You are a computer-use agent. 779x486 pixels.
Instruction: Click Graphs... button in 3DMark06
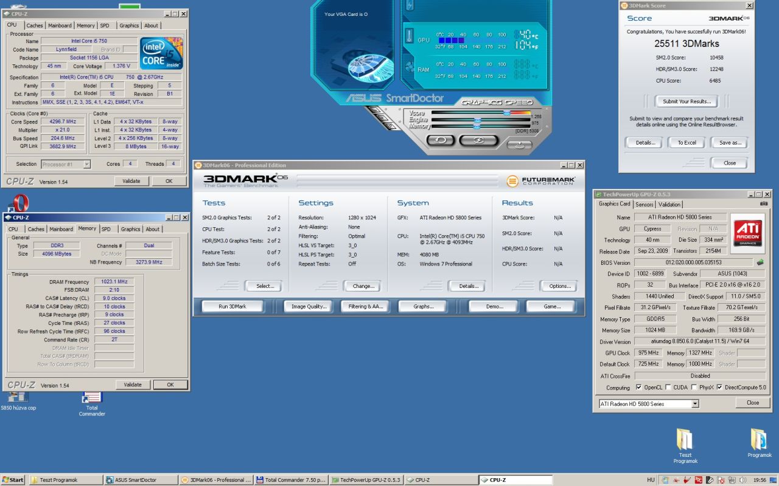pos(423,306)
